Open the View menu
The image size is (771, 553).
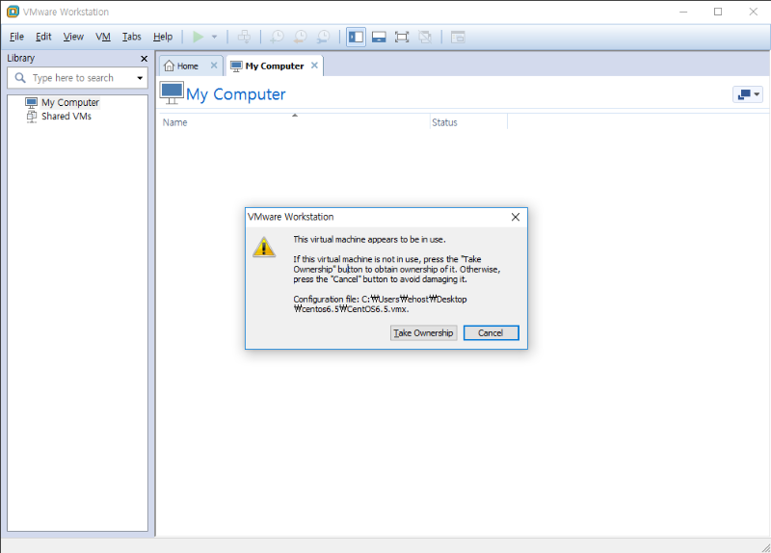(73, 37)
